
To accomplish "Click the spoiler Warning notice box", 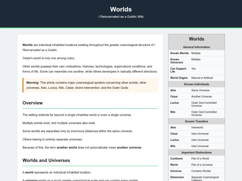I will 90,85.
